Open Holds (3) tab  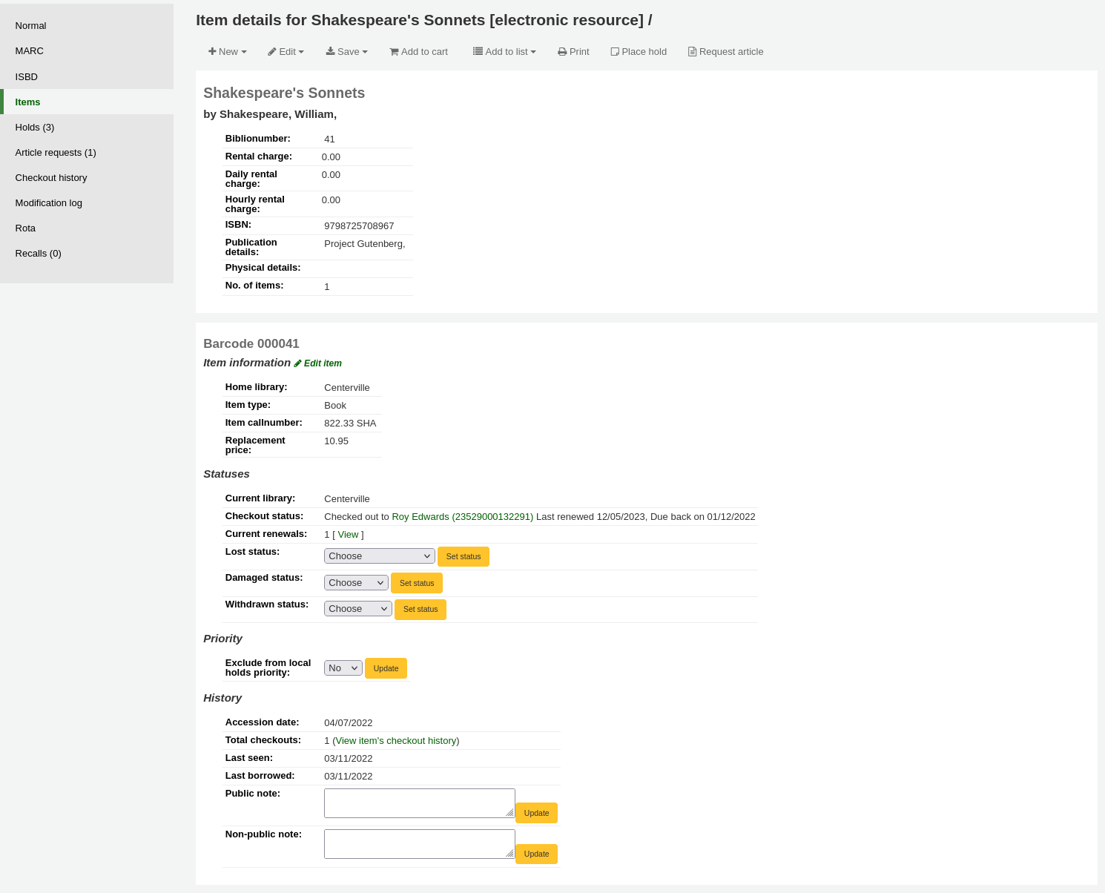click(x=87, y=127)
